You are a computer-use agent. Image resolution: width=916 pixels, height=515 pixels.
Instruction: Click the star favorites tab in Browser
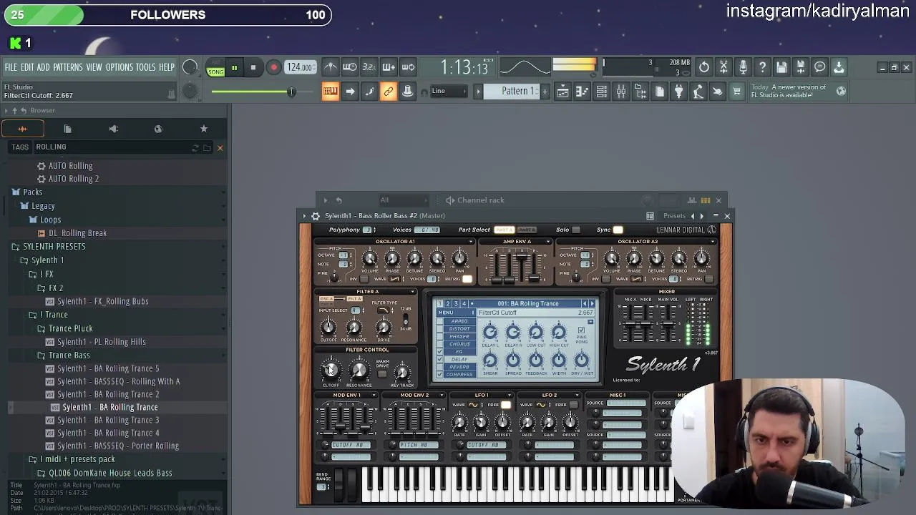click(204, 129)
